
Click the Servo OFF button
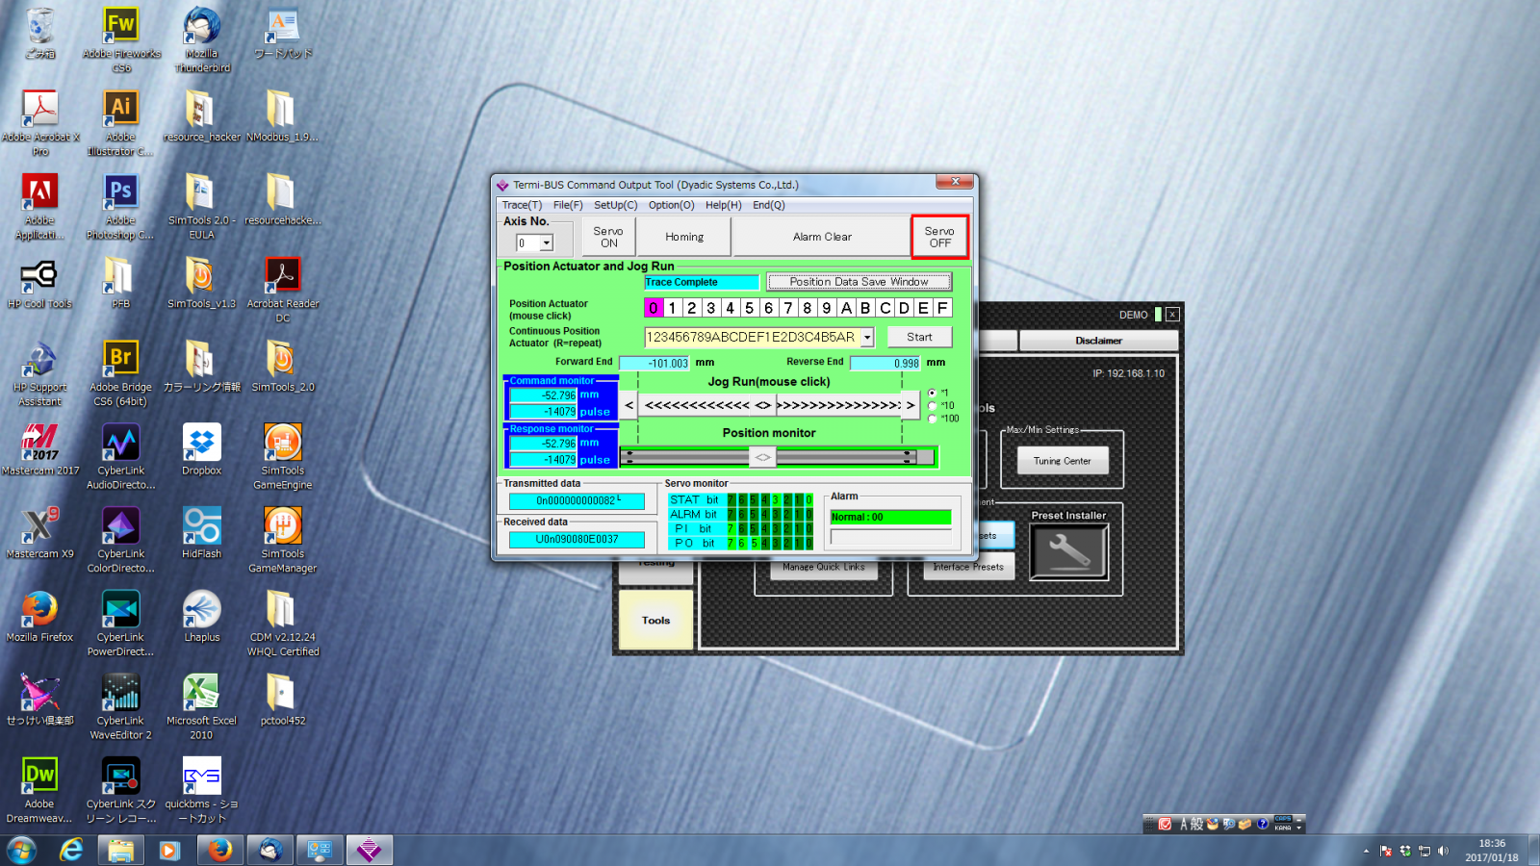[x=939, y=237]
